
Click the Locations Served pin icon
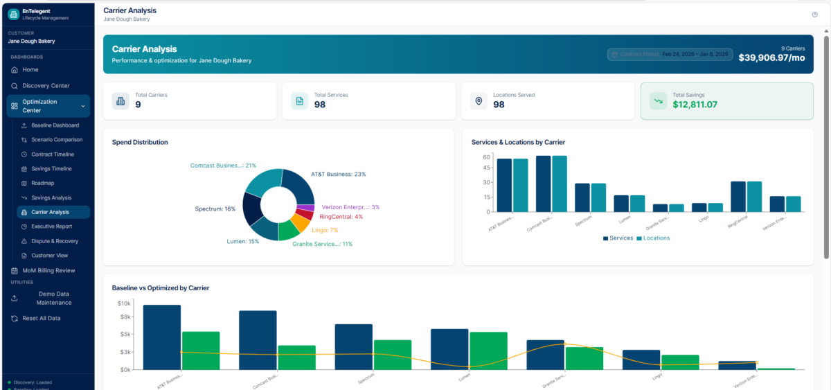479,101
